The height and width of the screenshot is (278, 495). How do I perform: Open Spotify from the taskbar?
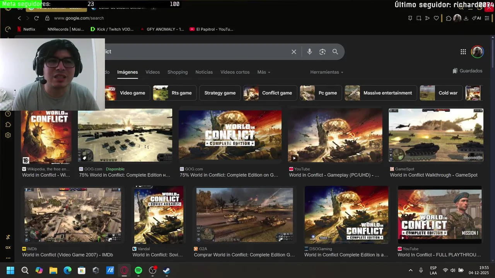click(138, 270)
